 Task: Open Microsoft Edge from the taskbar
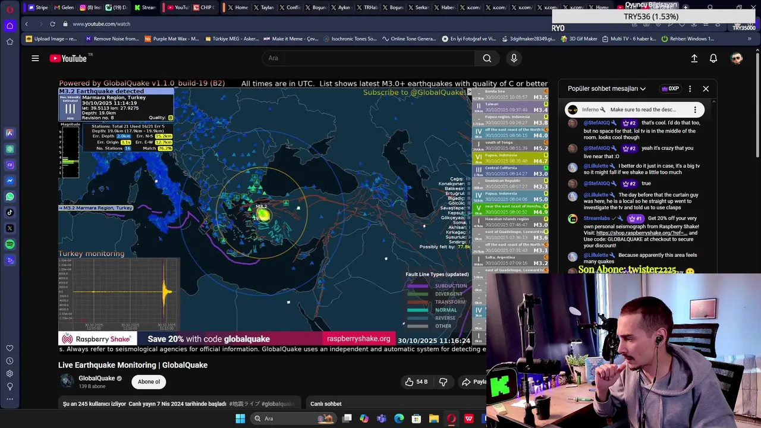399,418
